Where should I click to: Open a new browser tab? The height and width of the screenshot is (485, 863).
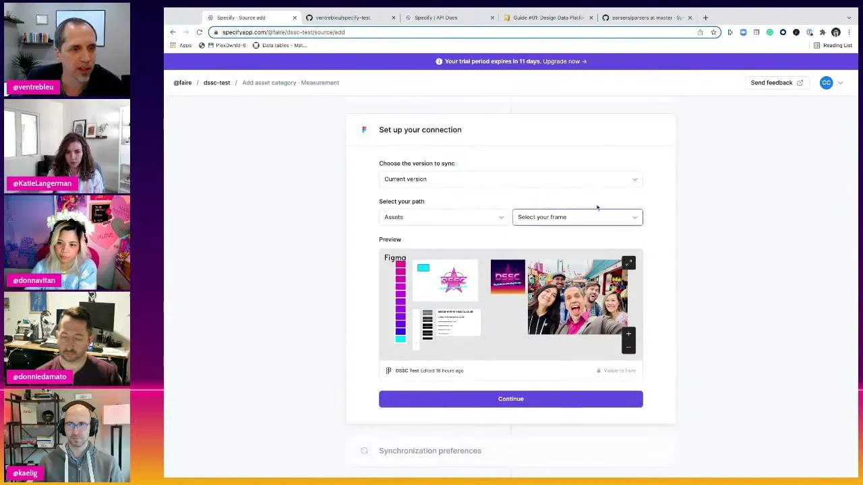point(705,18)
